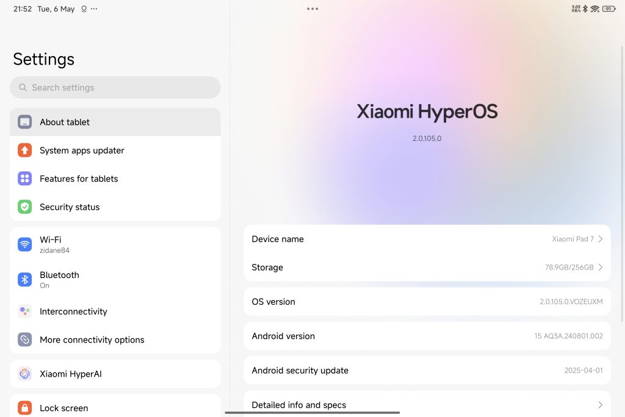This screenshot has height=417, width=625.
Task: Tap the Android version row
Action: pos(427,336)
